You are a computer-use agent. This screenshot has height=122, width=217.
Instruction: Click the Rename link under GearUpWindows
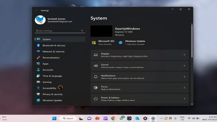119,35
